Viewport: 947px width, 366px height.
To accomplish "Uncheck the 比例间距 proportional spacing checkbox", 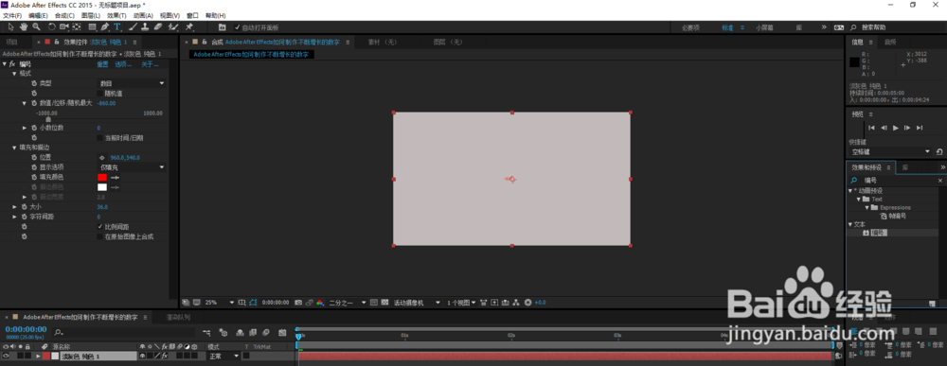I will 100,227.
